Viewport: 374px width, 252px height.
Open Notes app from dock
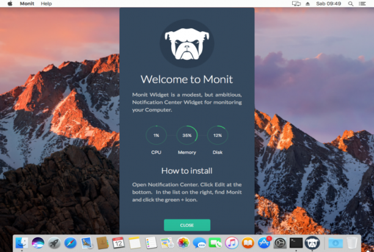(x=135, y=243)
